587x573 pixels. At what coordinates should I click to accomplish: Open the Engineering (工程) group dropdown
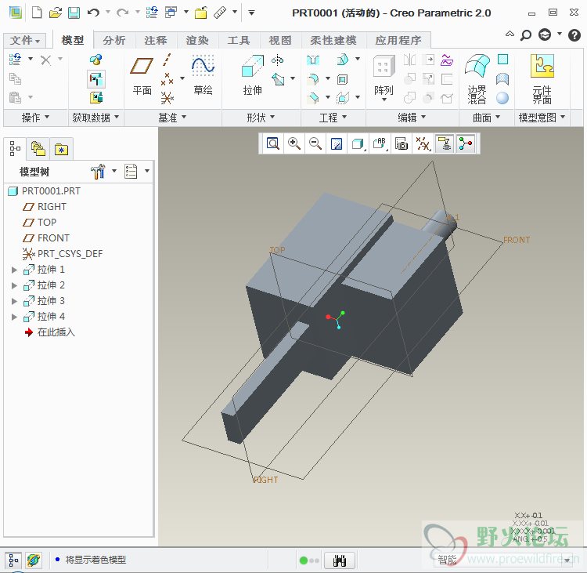tap(333, 118)
